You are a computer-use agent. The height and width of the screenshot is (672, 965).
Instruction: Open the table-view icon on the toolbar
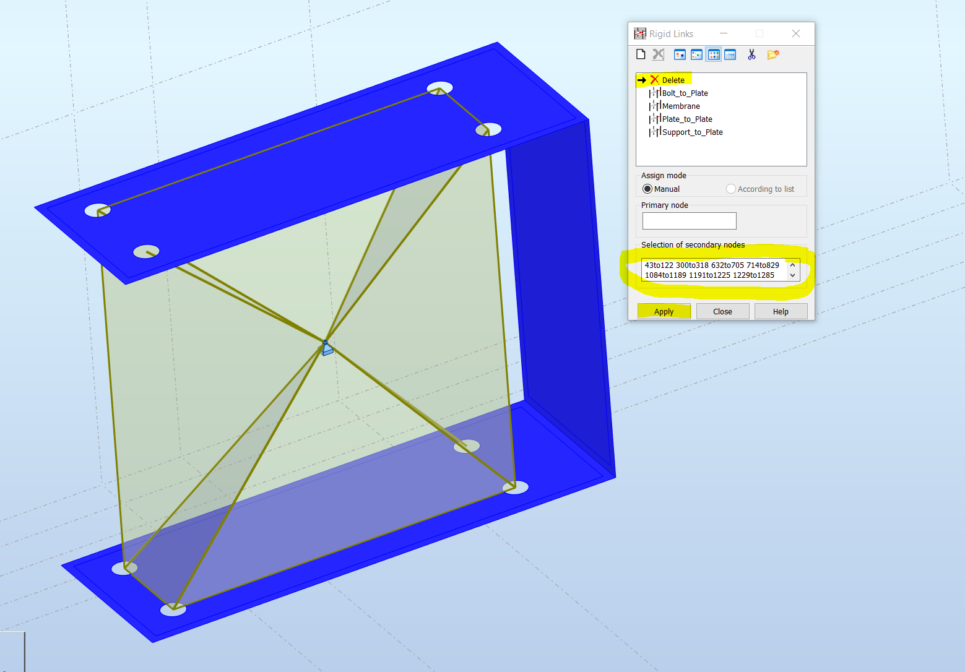(730, 54)
